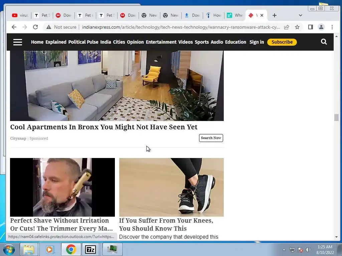
Task: Click the yellow Subscribe button
Action: (x=282, y=42)
